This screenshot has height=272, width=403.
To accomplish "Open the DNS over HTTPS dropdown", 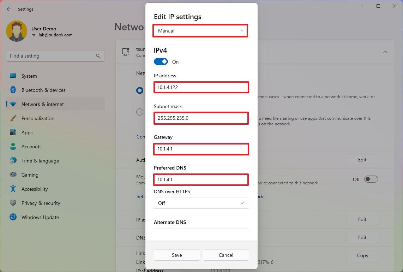I will [201, 203].
